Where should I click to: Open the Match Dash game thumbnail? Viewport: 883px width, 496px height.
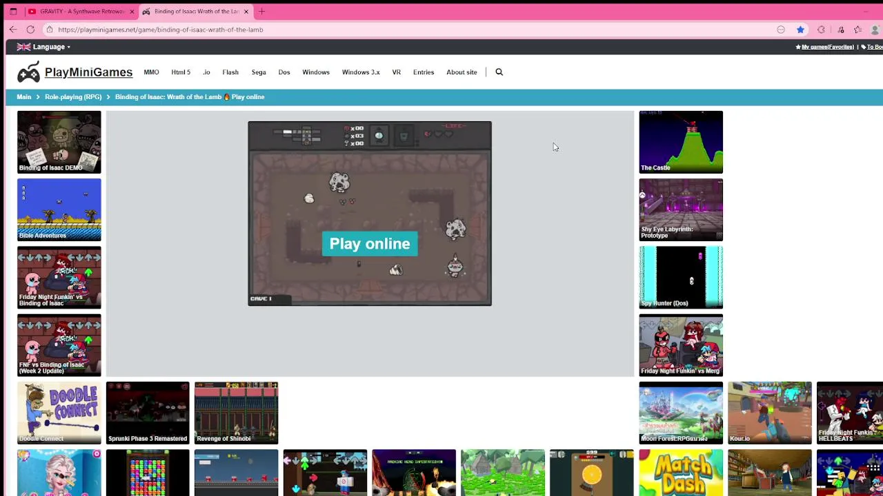pyautogui.click(x=681, y=473)
